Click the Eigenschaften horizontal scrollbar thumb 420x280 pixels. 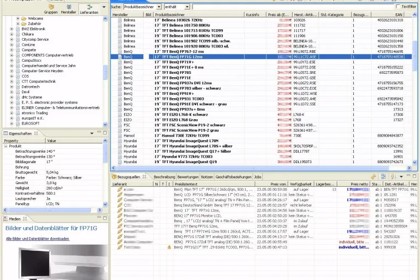pos(50,210)
